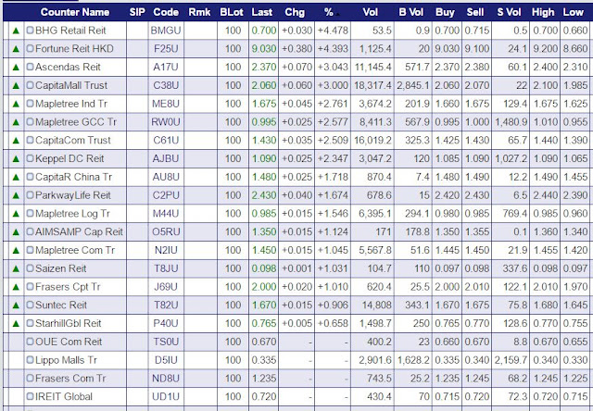
Task: Sort by the Sell column header
Action: click(475, 12)
